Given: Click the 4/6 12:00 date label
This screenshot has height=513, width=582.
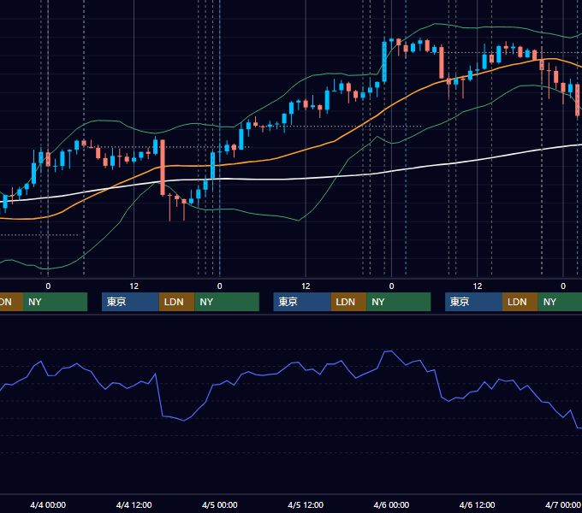Looking at the screenshot, I should [x=477, y=504].
